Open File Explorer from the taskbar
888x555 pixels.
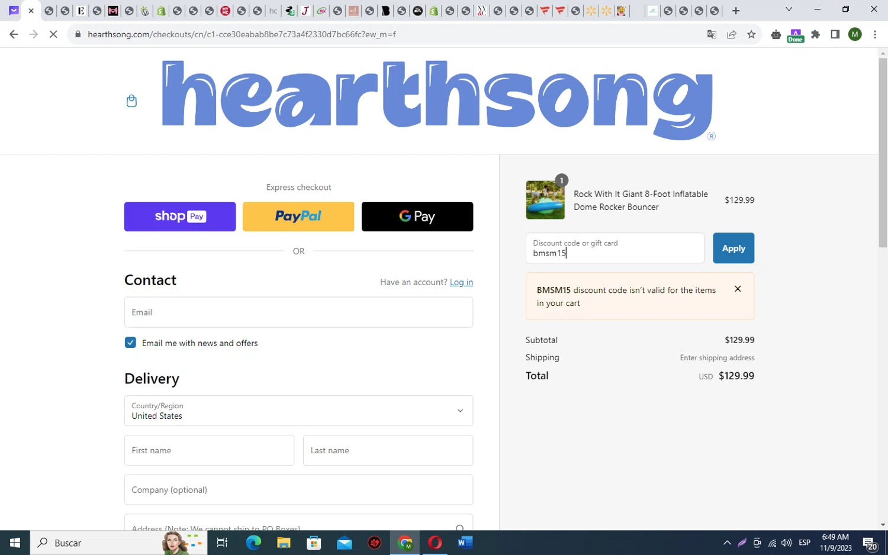(284, 543)
